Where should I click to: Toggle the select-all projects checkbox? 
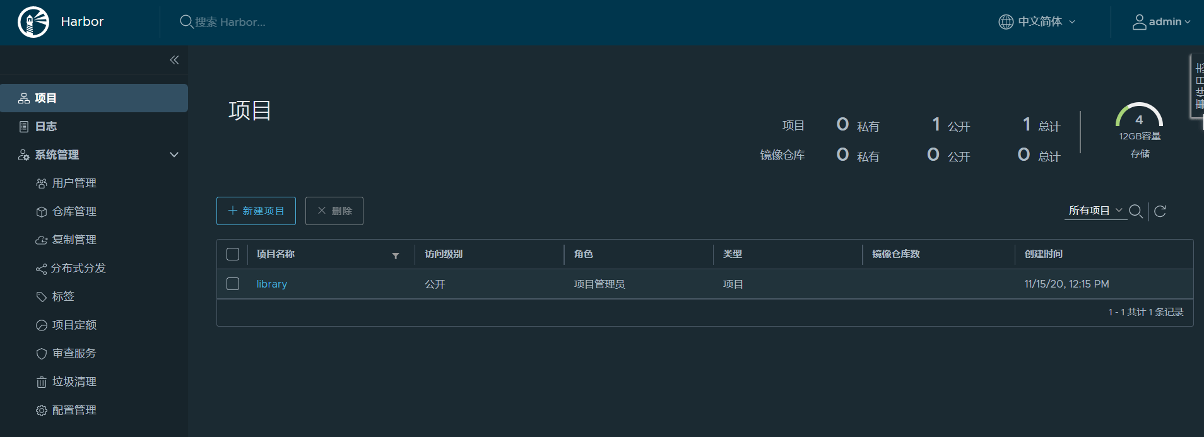[x=233, y=254]
